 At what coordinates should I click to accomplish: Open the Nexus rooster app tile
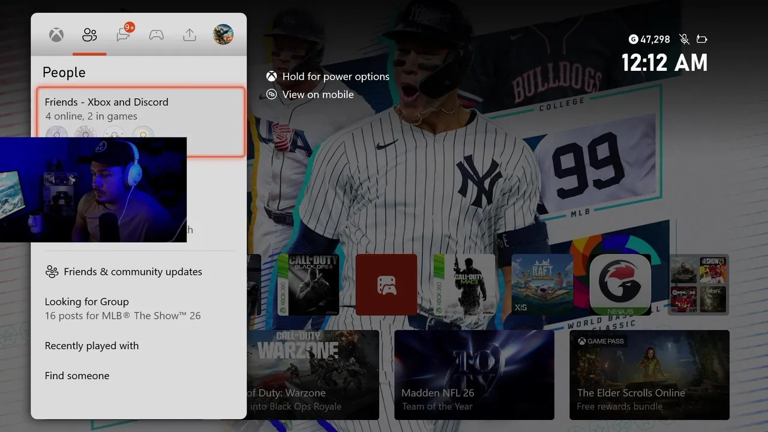[x=620, y=284]
